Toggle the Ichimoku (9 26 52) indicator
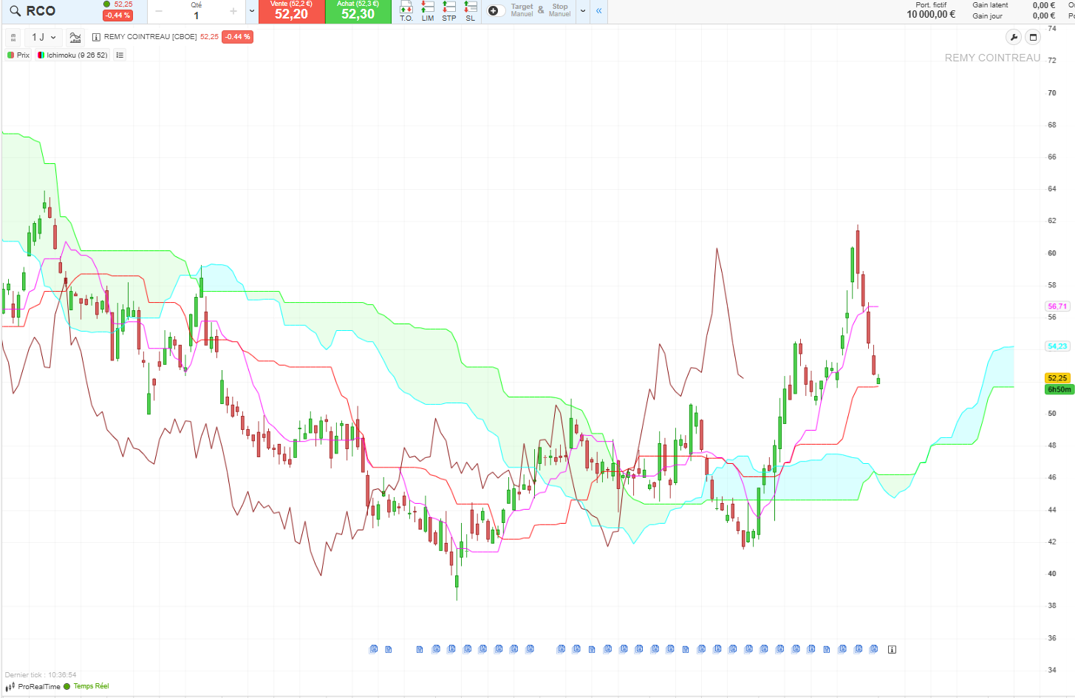The image size is (1075, 698). pyautogui.click(x=72, y=55)
